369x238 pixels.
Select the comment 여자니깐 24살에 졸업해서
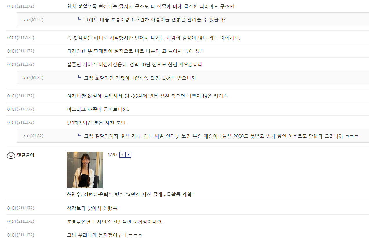[x=147, y=96]
